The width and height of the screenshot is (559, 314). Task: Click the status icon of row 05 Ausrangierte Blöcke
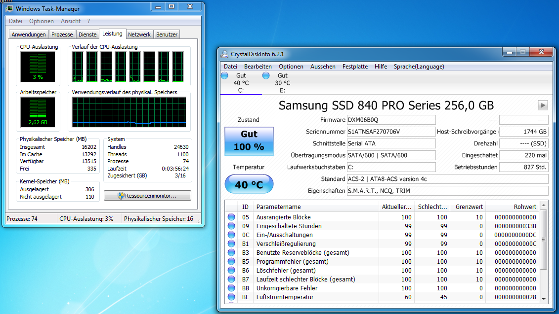click(x=231, y=217)
